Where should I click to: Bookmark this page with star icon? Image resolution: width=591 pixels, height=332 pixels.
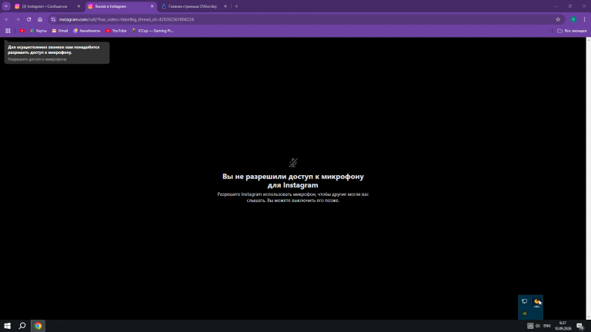[x=558, y=19]
